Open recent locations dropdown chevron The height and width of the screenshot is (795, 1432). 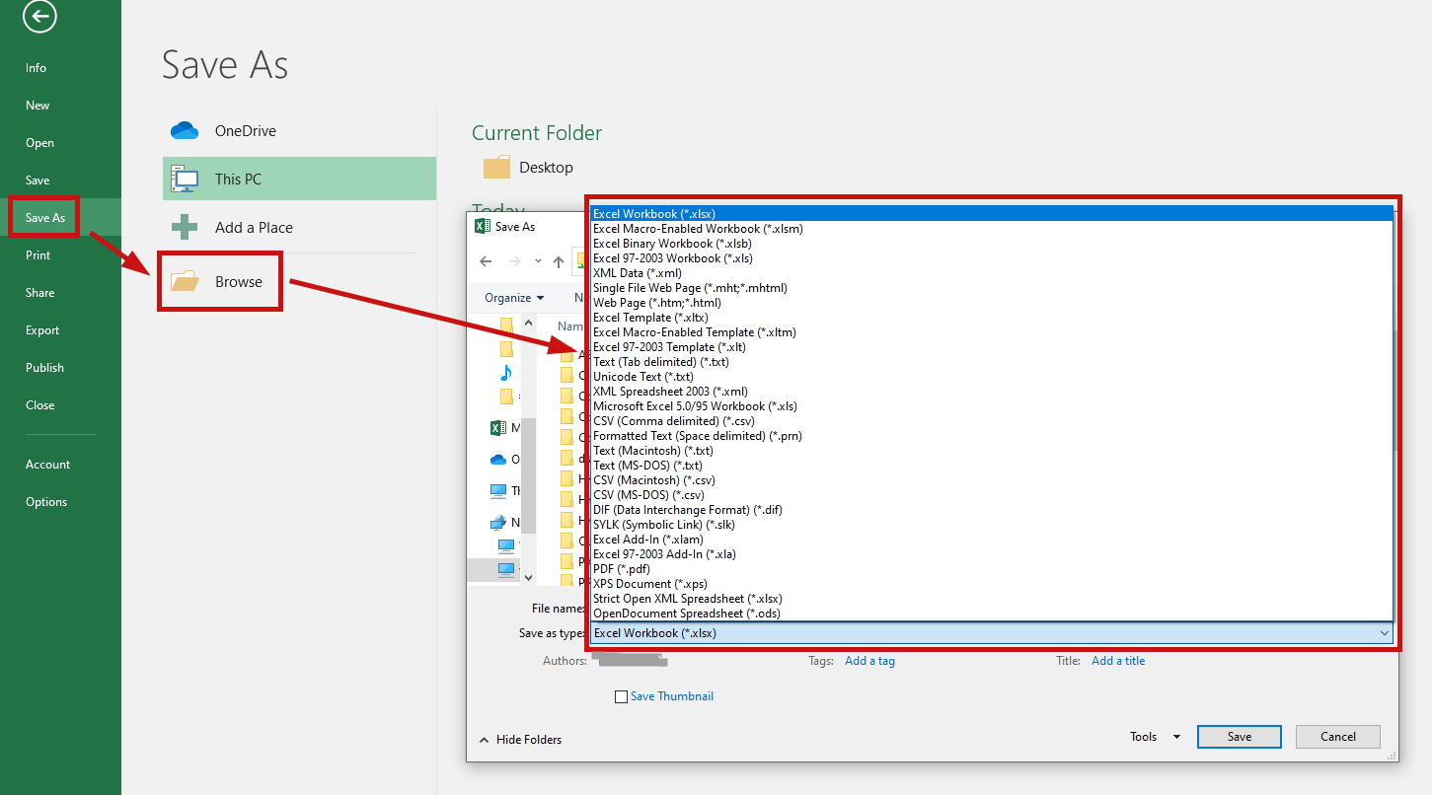(538, 261)
